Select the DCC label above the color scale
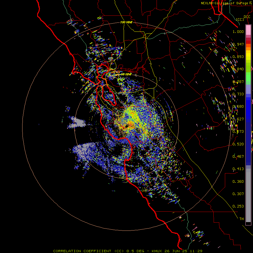The width and height of the screenshot is (253, 253). (x=247, y=17)
